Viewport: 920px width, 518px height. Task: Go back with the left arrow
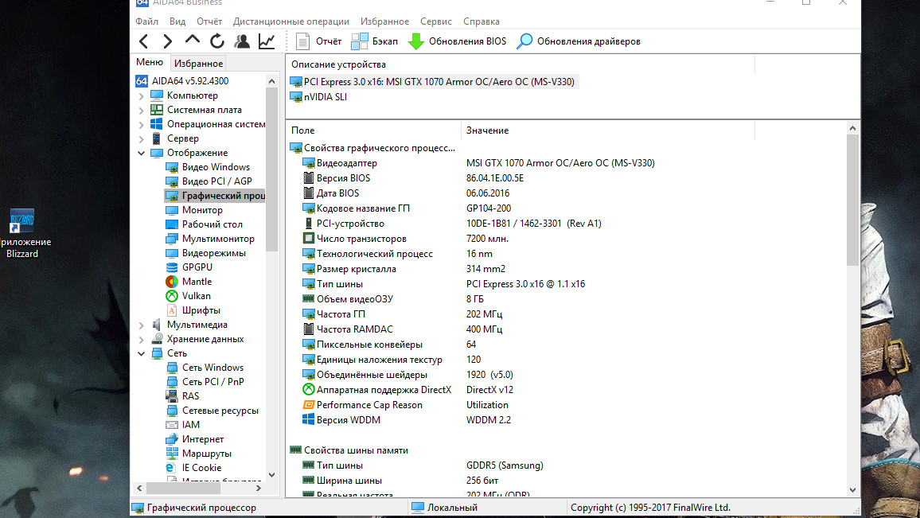(x=144, y=41)
